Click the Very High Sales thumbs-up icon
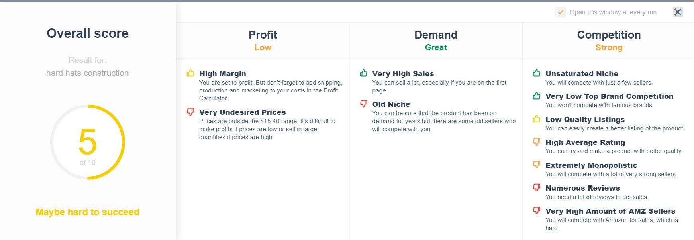 pyautogui.click(x=363, y=73)
